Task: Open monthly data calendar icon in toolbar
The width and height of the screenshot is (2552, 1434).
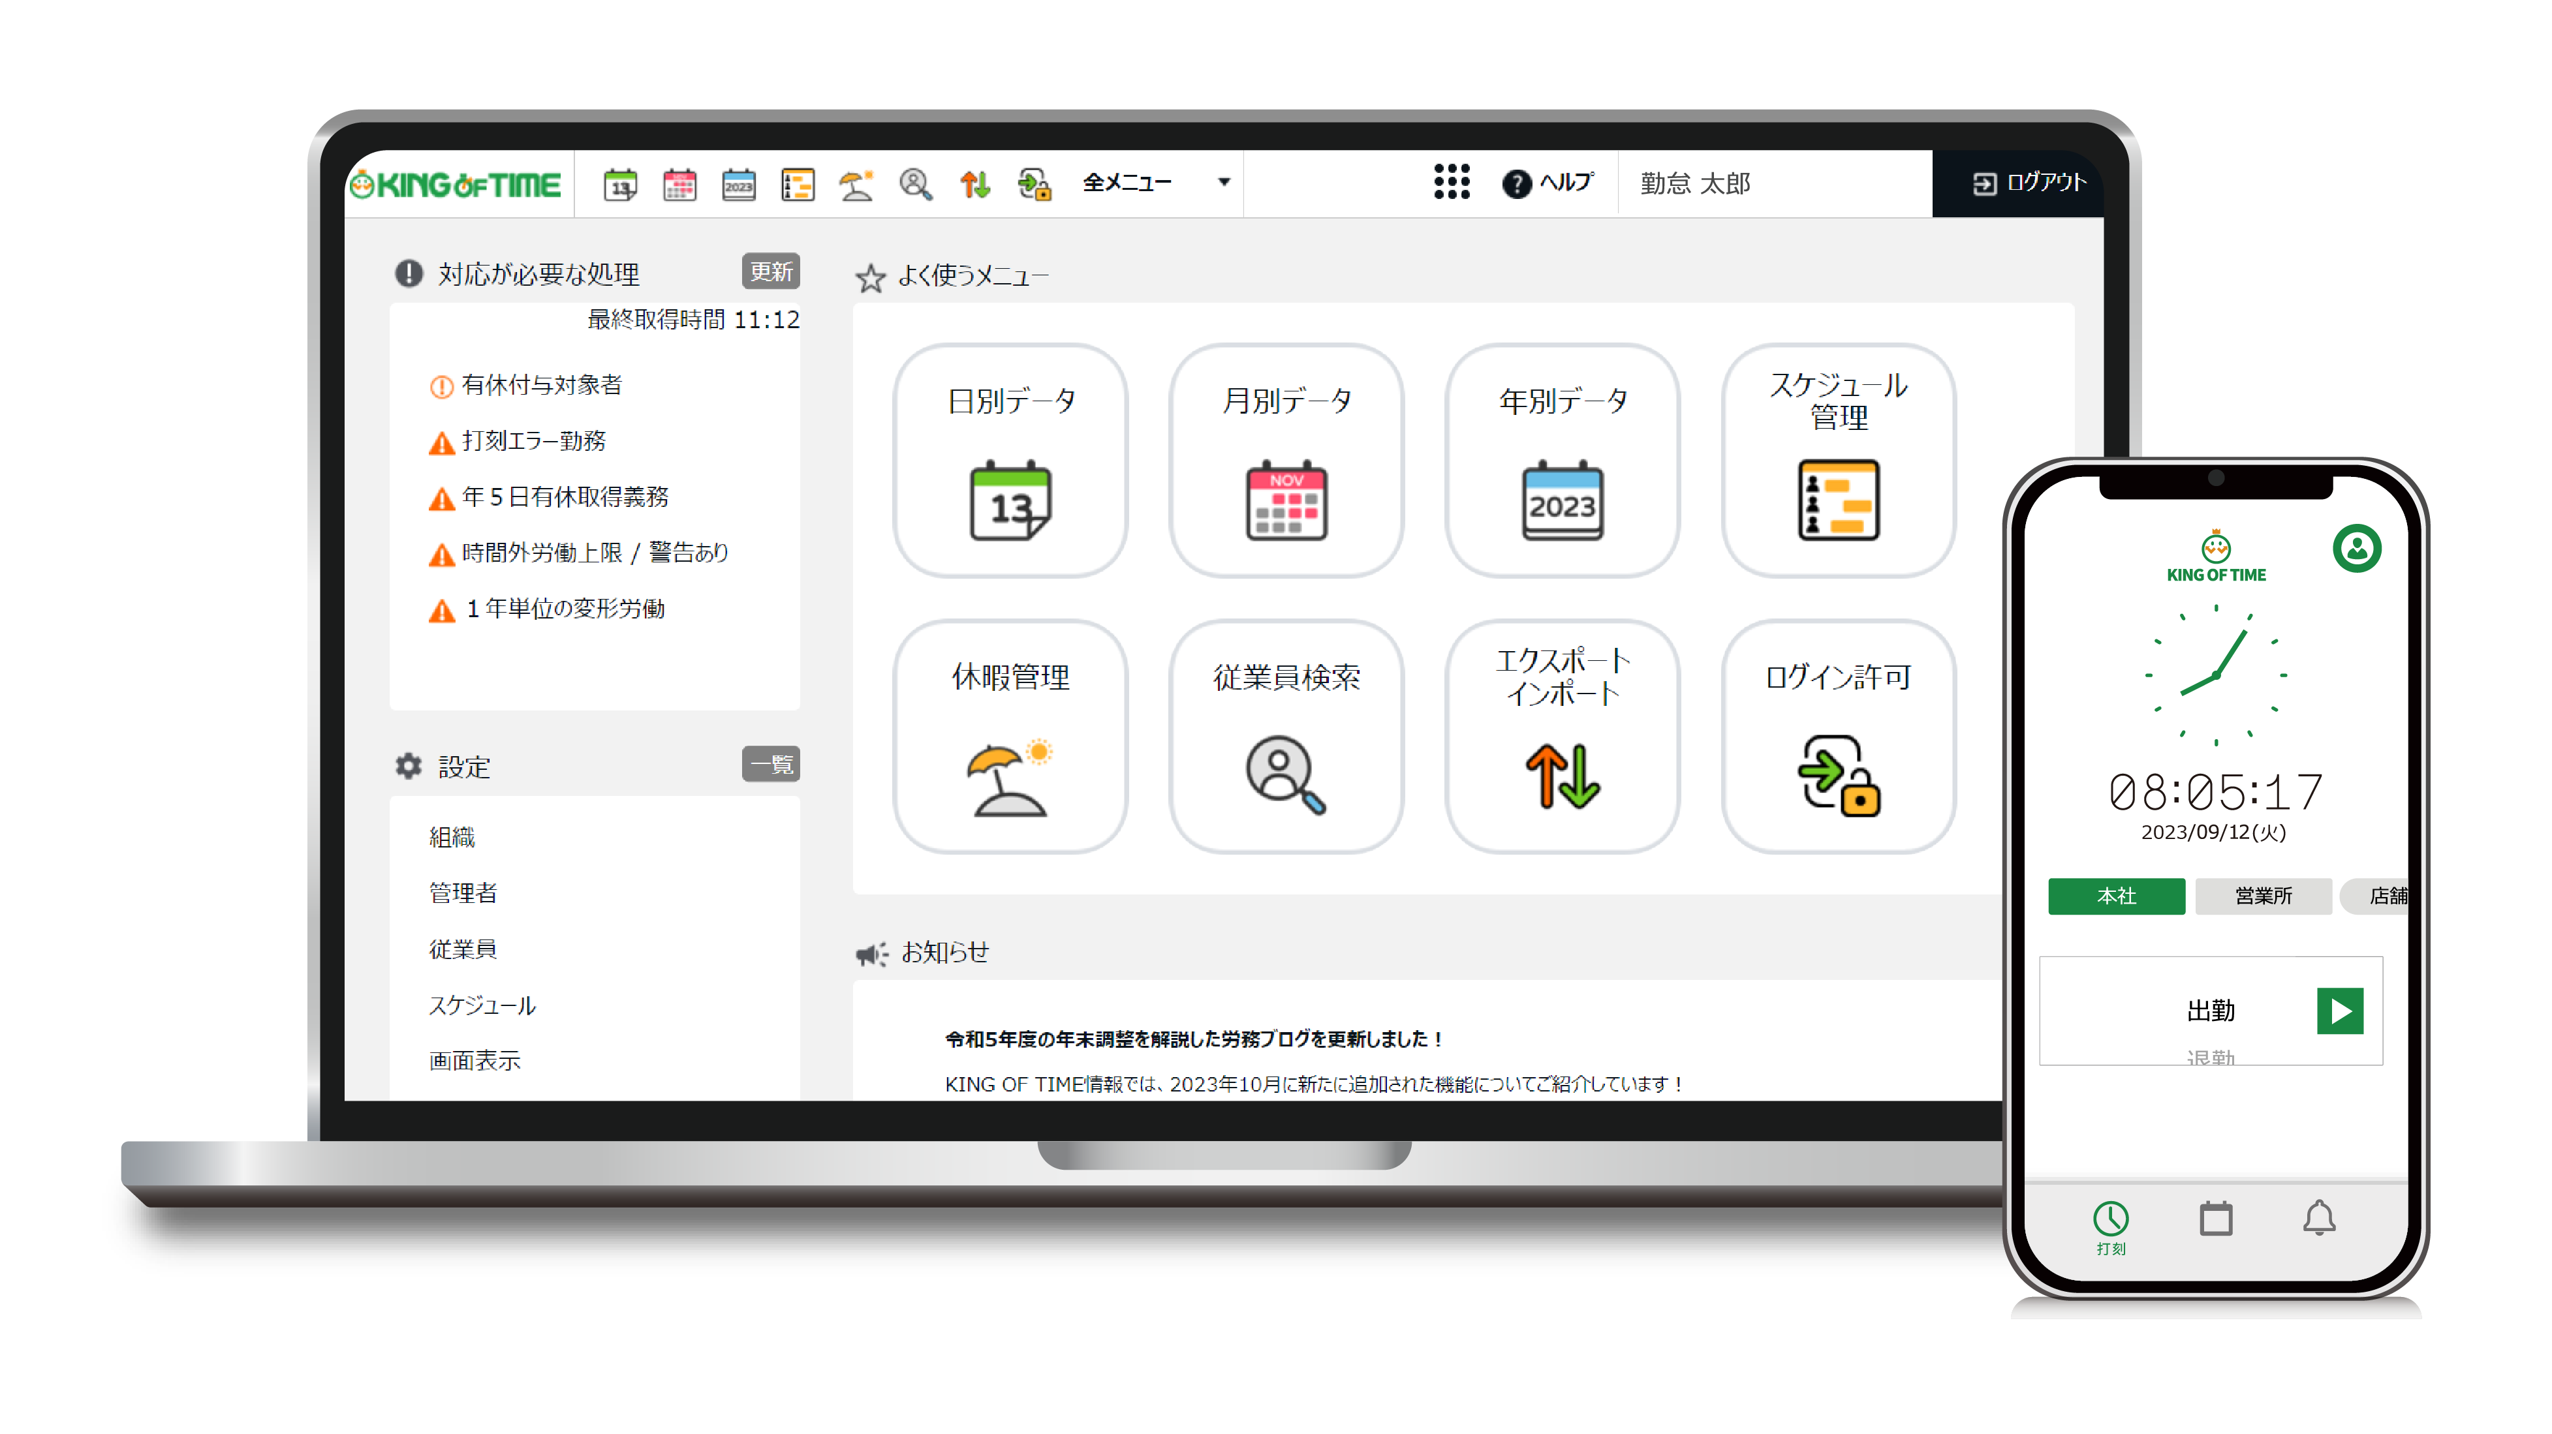Action: coord(679,184)
